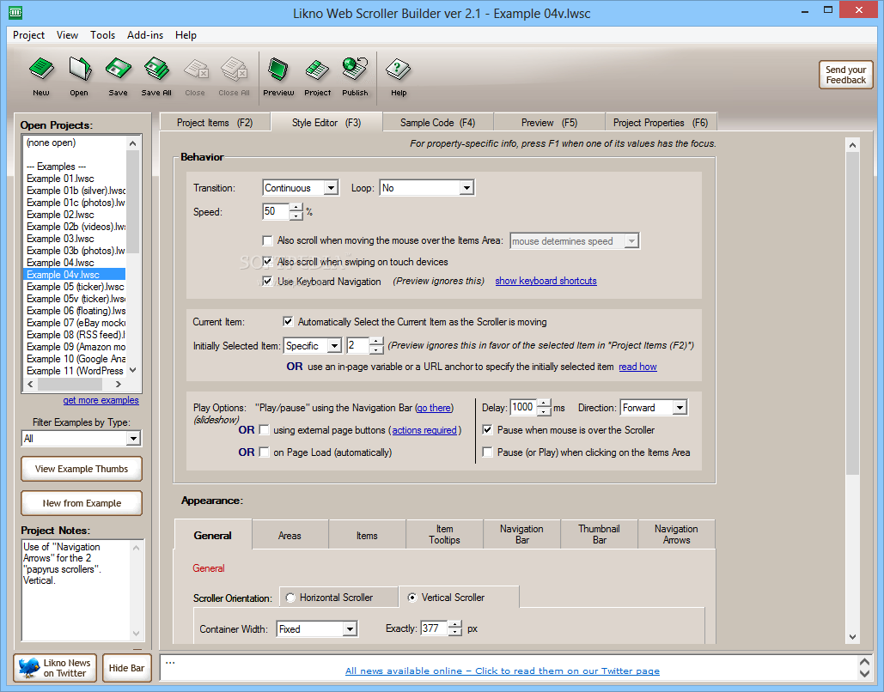Click the Publish globe icon
884x692 pixels.
pyautogui.click(x=355, y=76)
